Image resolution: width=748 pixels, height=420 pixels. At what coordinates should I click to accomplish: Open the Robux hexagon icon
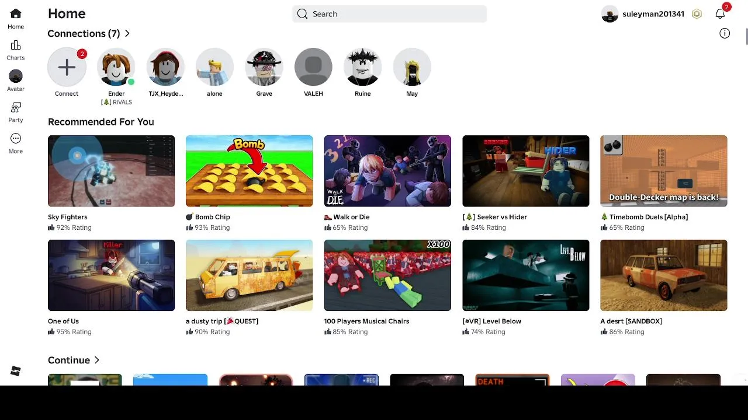tap(697, 14)
